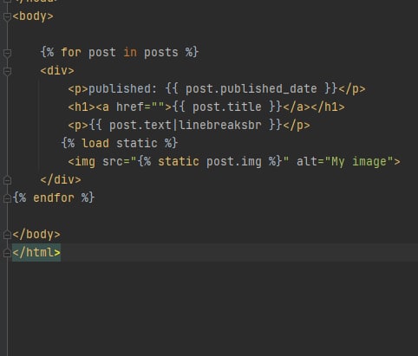Click the href="" attribute
Image resolution: width=418 pixels, height=356 pixels.
point(140,107)
